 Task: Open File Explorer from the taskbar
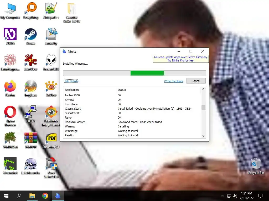coord(32,196)
